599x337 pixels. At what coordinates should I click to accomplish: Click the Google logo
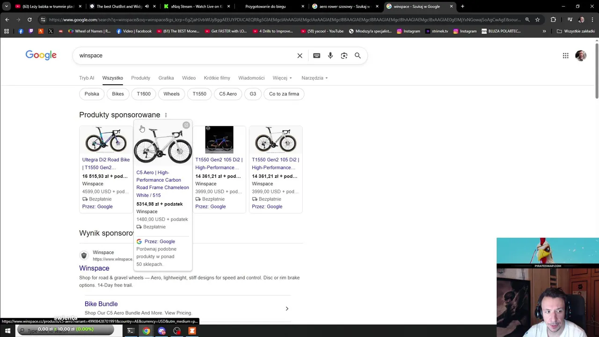point(41,55)
